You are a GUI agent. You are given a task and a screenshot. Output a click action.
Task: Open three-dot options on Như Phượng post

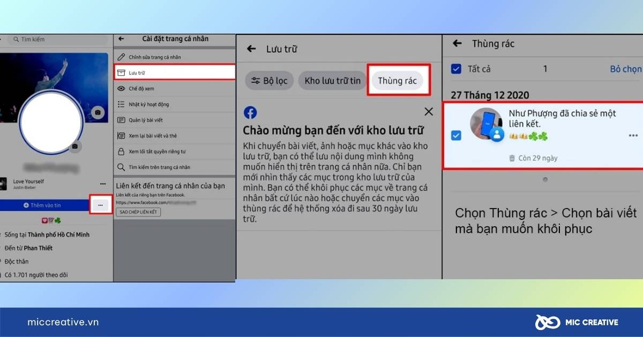(x=633, y=135)
